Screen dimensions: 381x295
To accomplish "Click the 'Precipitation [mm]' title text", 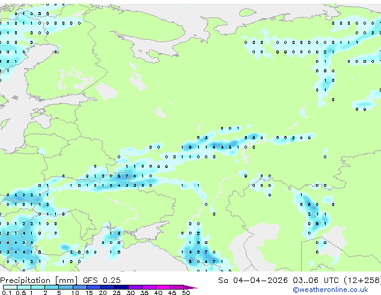I will (39, 281).
